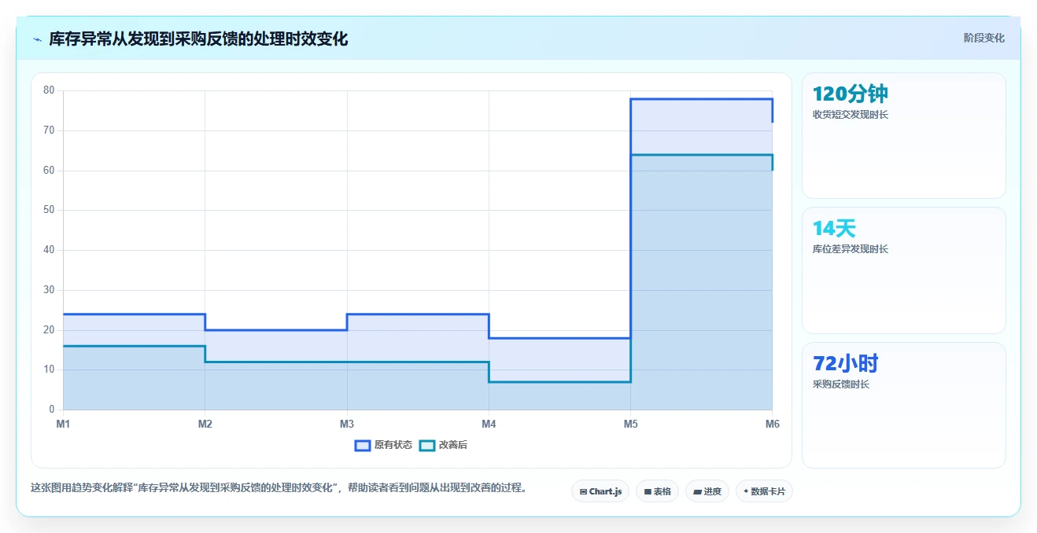This screenshot has height=533, width=1037.
Task: Click the 表格 chip
Action: (x=657, y=491)
